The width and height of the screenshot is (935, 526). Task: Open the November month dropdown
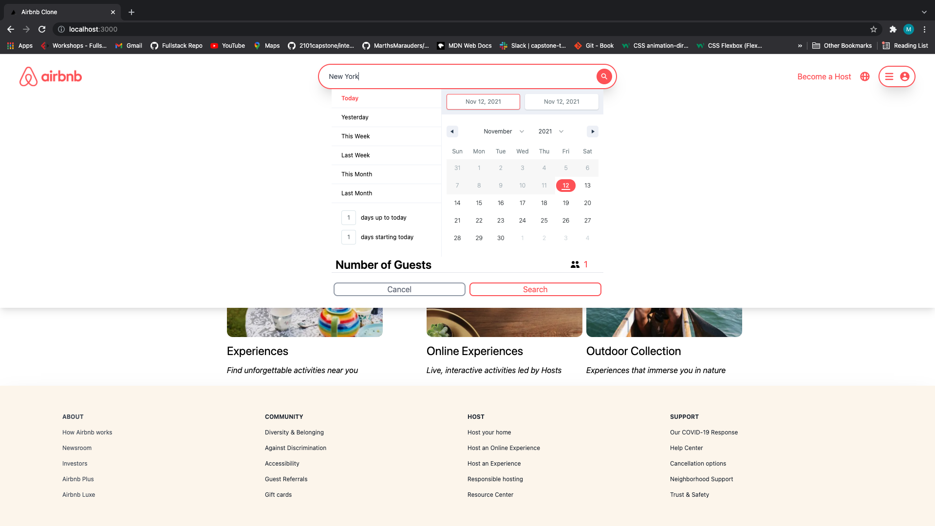tap(504, 131)
